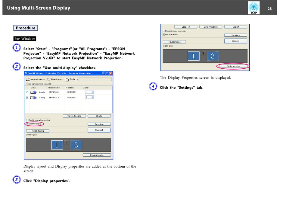Click the Projector name column header
Viewport: 286px width, 198px height.
[54, 88]
